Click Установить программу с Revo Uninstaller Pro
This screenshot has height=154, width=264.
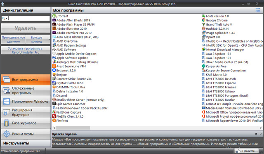(26, 50)
